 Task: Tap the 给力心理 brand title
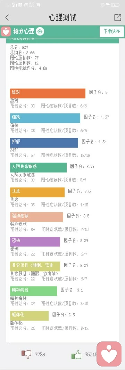point(24,31)
